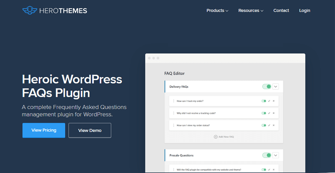Delete the 'Why did I not receive a tracking code?' FAQ
Screen dimensions: 335x173
click(x=274, y=113)
